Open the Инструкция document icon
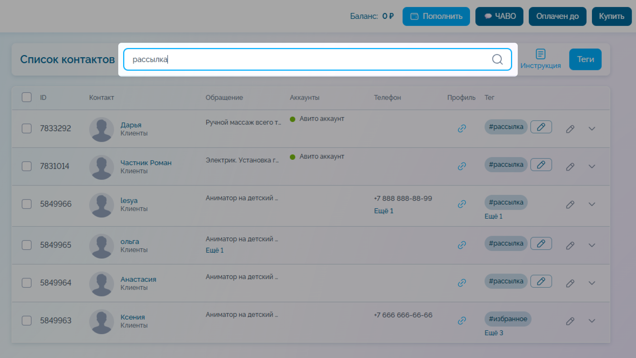636x358 pixels. tap(541, 54)
